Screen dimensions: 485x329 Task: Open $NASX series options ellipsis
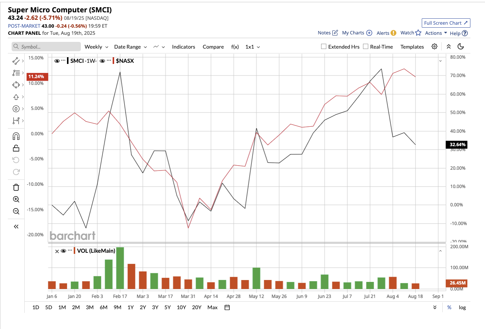pyautogui.click(x=109, y=61)
